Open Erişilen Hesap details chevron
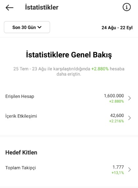This screenshot has height=188, width=138. (x=129, y=98)
